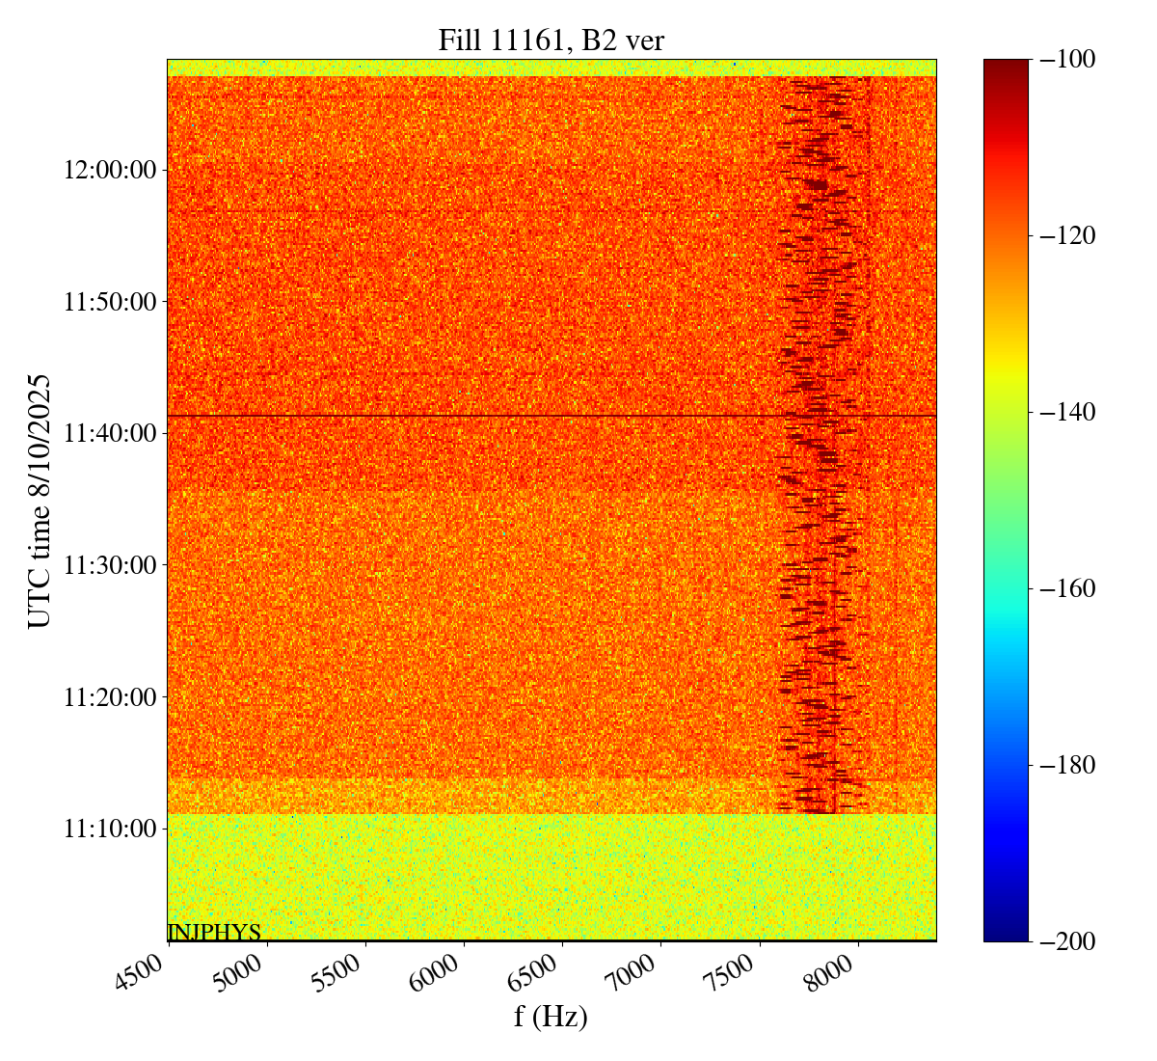Select the 11:30:00 time tick label

coord(109,565)
